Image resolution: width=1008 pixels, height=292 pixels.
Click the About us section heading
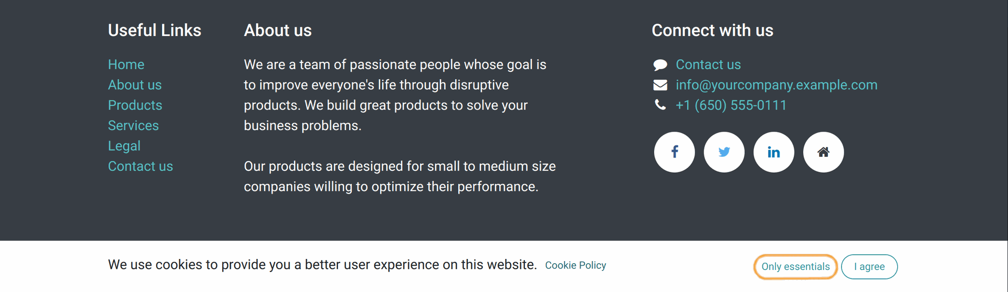click(x=278, y=30)
